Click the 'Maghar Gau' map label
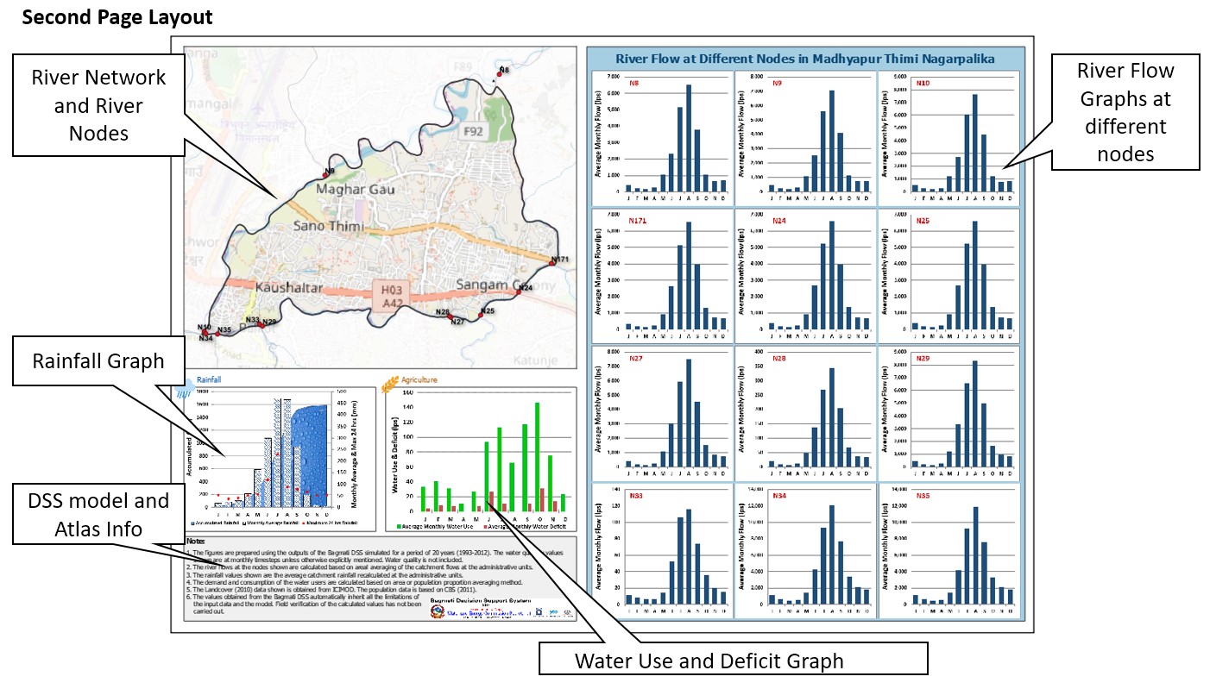This screenshot has height=689, width=1210. tap(356, 189)
